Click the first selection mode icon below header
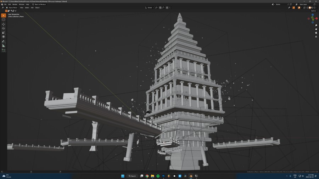The height and width of the screenshot is (179, 319). click(x=6, y=11)
